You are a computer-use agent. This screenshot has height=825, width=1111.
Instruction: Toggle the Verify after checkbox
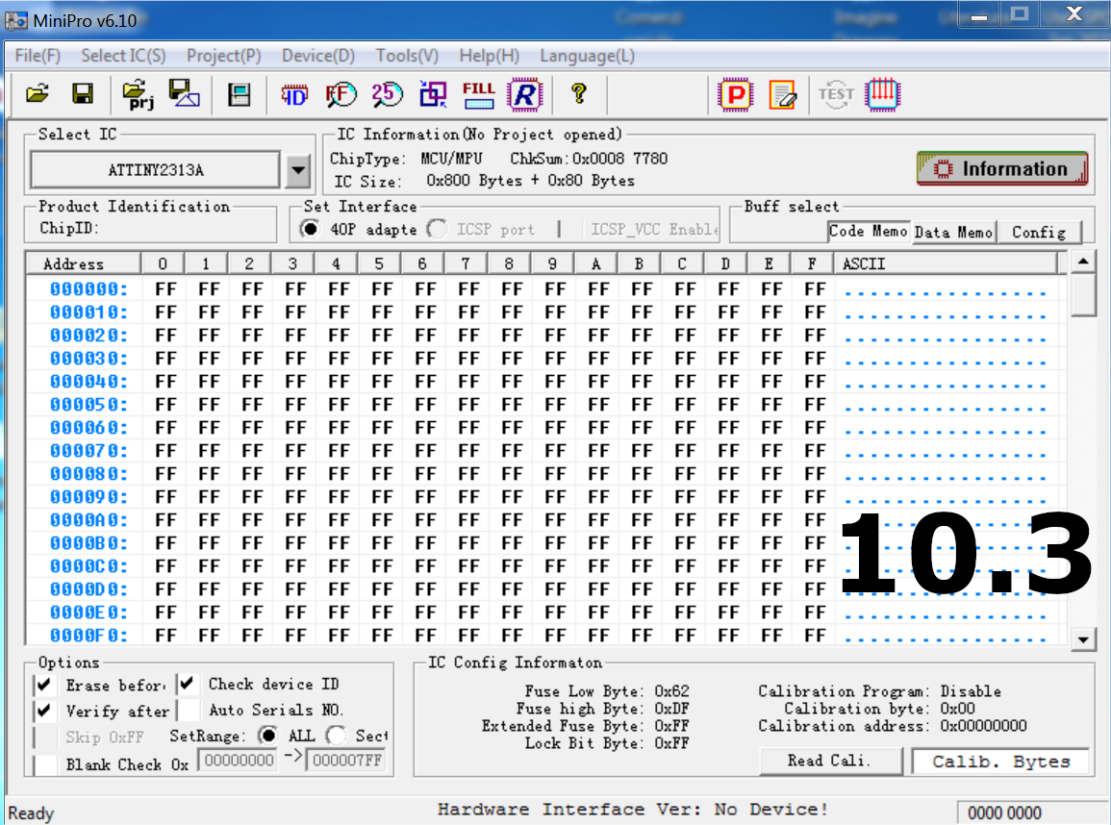[x=44, y=711]
